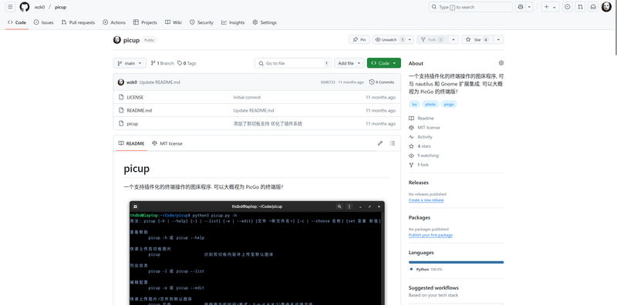Expand the Fork dropdown arrow
This screenshot has width=617, height=305.
tap(453, 40)
